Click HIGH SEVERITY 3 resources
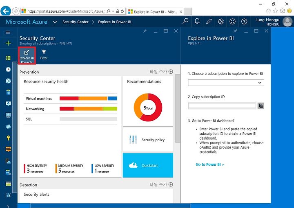The image size is (294, 208). 36,169
